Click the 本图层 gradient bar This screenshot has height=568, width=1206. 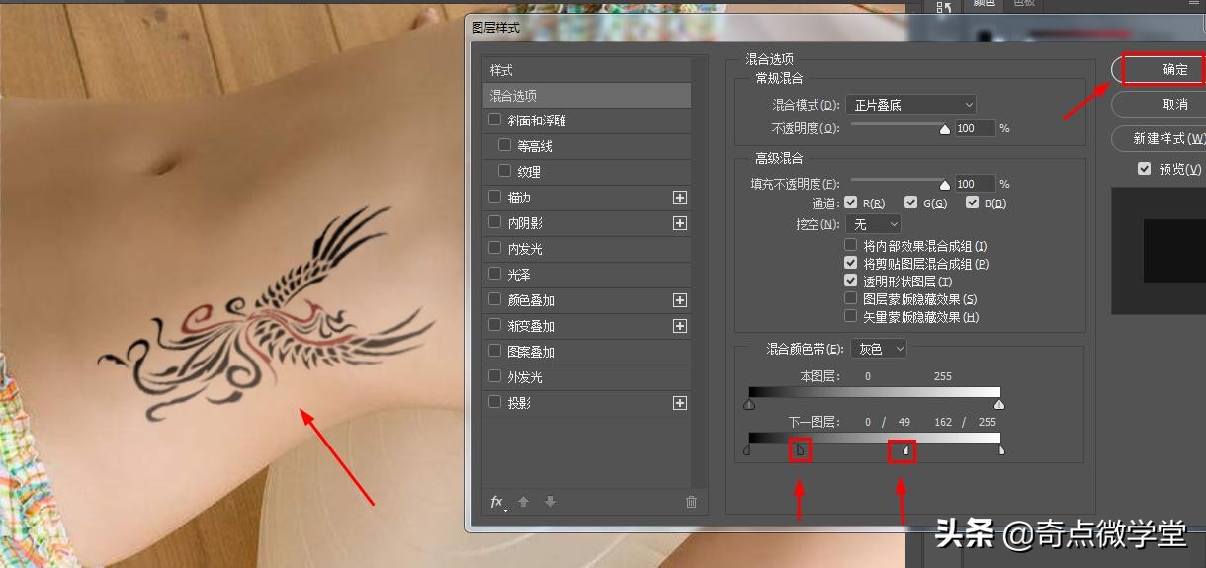pos(875,392)
